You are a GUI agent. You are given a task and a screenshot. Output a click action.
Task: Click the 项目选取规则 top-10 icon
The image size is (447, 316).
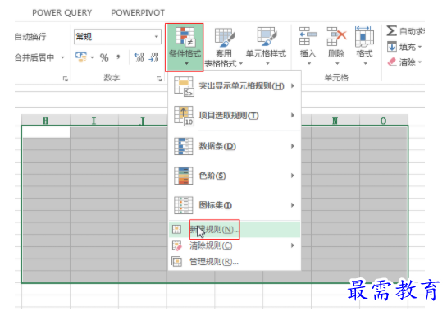(184, 116)
